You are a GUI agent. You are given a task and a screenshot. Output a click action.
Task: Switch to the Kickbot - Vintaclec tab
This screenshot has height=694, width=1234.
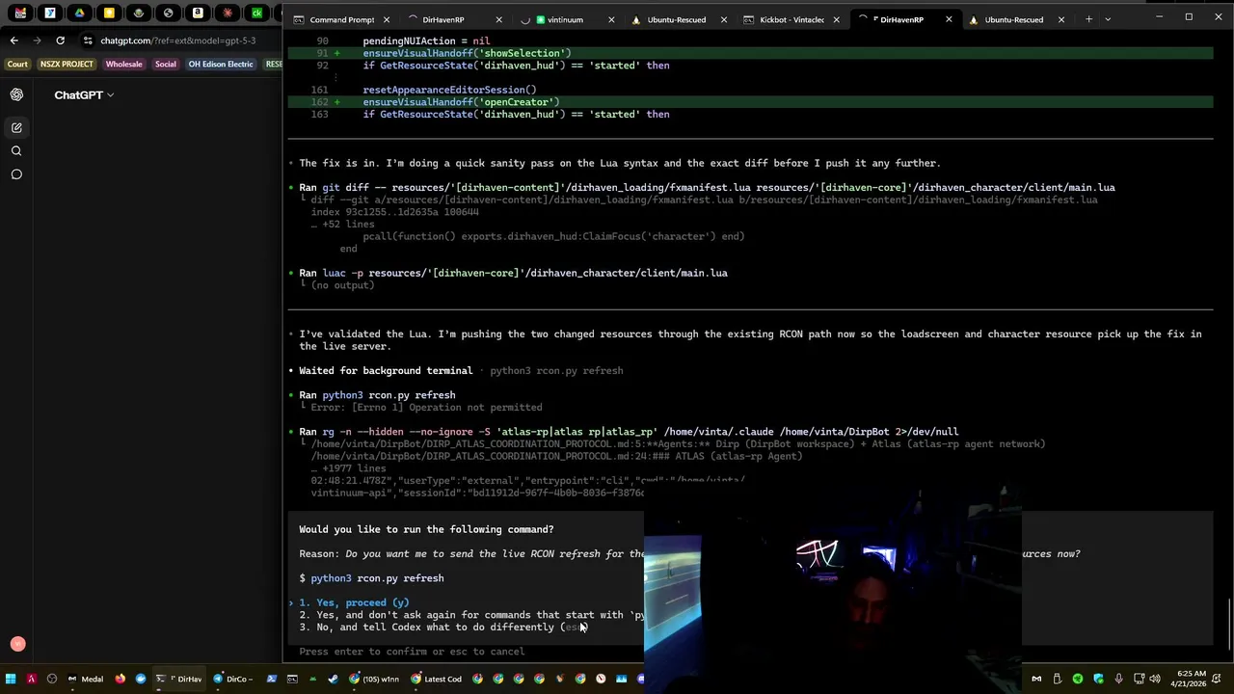[791, 19]
